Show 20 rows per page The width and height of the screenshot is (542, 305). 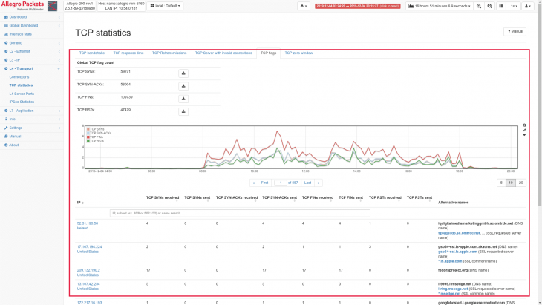[520, 182]
